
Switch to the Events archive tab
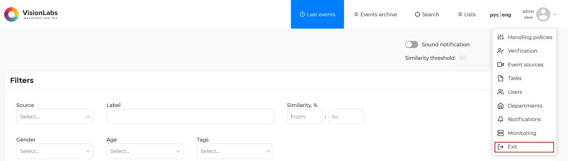(375, 14)
